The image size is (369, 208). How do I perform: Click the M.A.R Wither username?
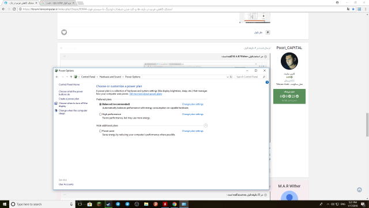pos(289,186)
